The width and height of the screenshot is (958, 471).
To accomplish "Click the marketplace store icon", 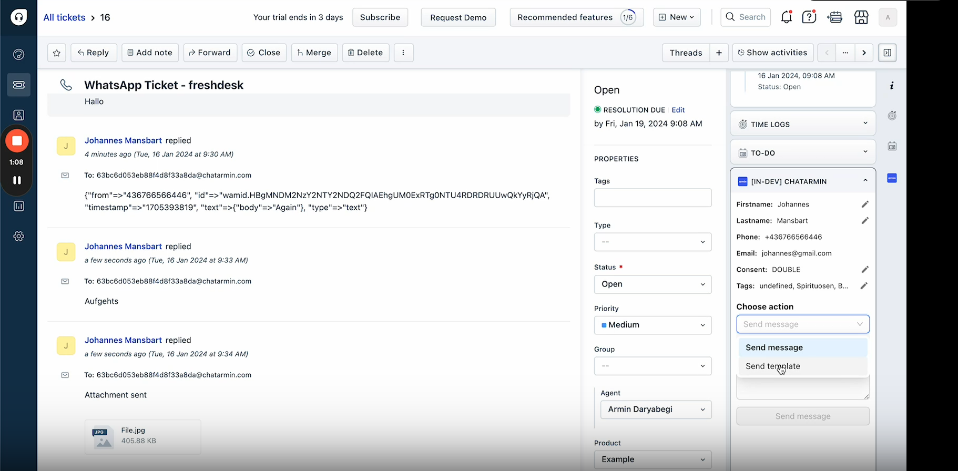I will pos(861,17).
